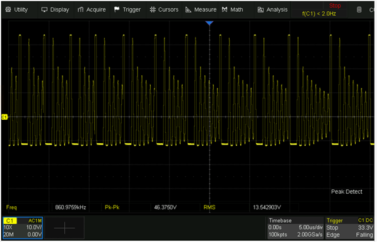
Task: Click the 46.3750V peak-to-peak value
Action: pyautogui.click(x=165, y=207)
